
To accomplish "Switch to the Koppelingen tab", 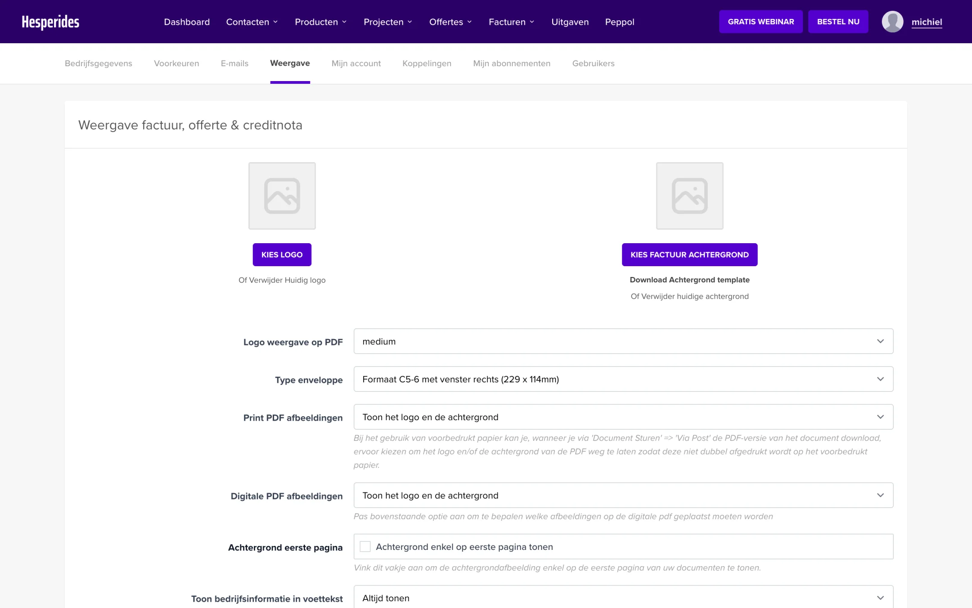I will [x=427, y=64].
